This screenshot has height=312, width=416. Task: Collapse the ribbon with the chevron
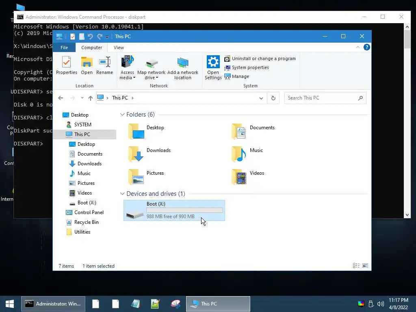coord(357,47)
